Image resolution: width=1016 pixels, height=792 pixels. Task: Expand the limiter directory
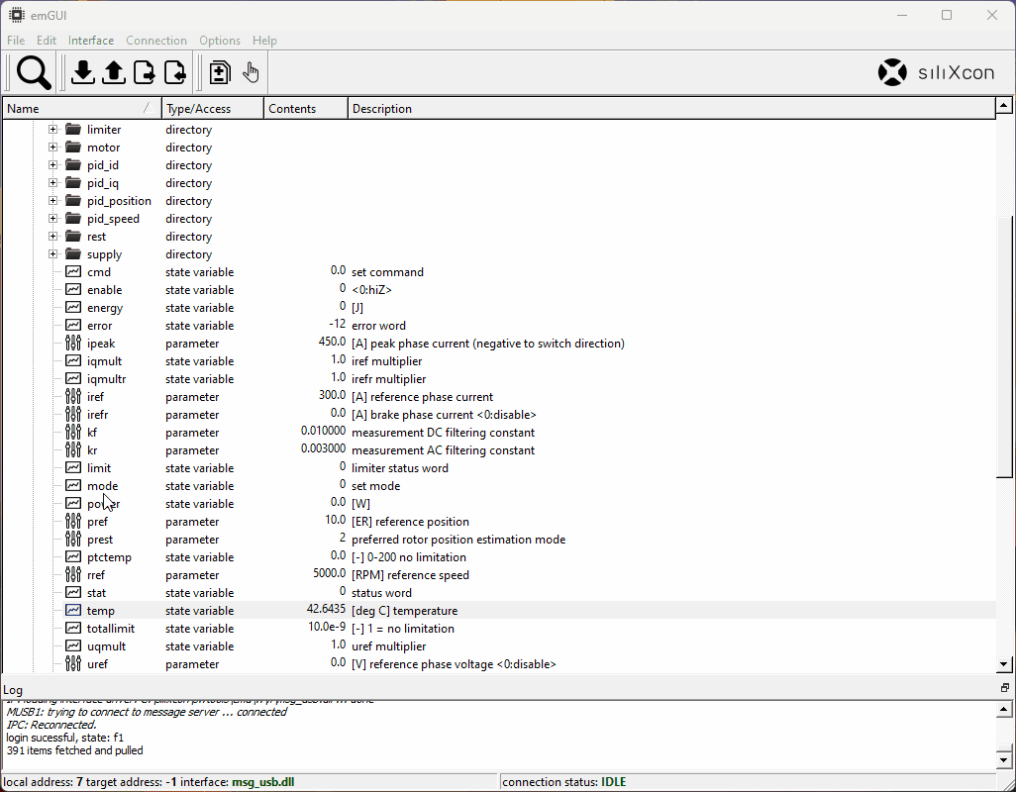click(x=53, y=130)
